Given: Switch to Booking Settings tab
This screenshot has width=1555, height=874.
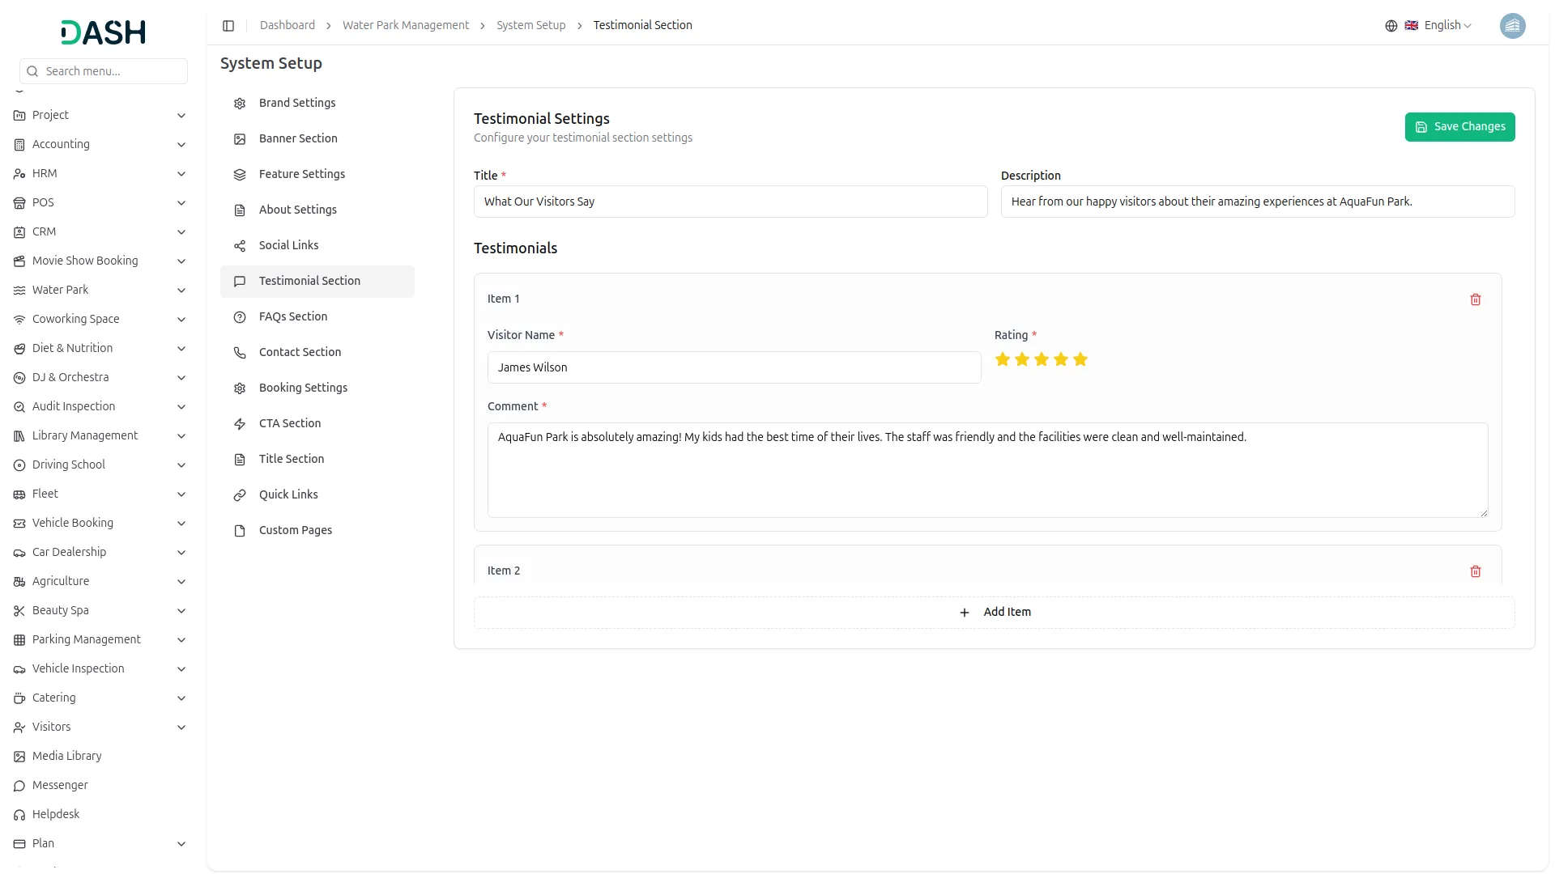Looking at the screenshot, I should [x=303, y=388].
